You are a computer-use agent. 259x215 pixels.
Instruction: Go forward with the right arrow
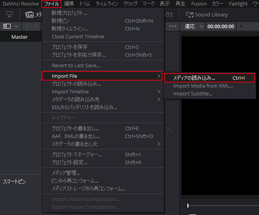35,26
